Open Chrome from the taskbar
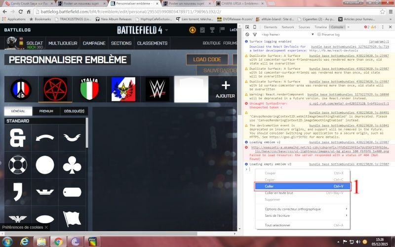This screenshot has height=247, width=395. tap(58, 242)
